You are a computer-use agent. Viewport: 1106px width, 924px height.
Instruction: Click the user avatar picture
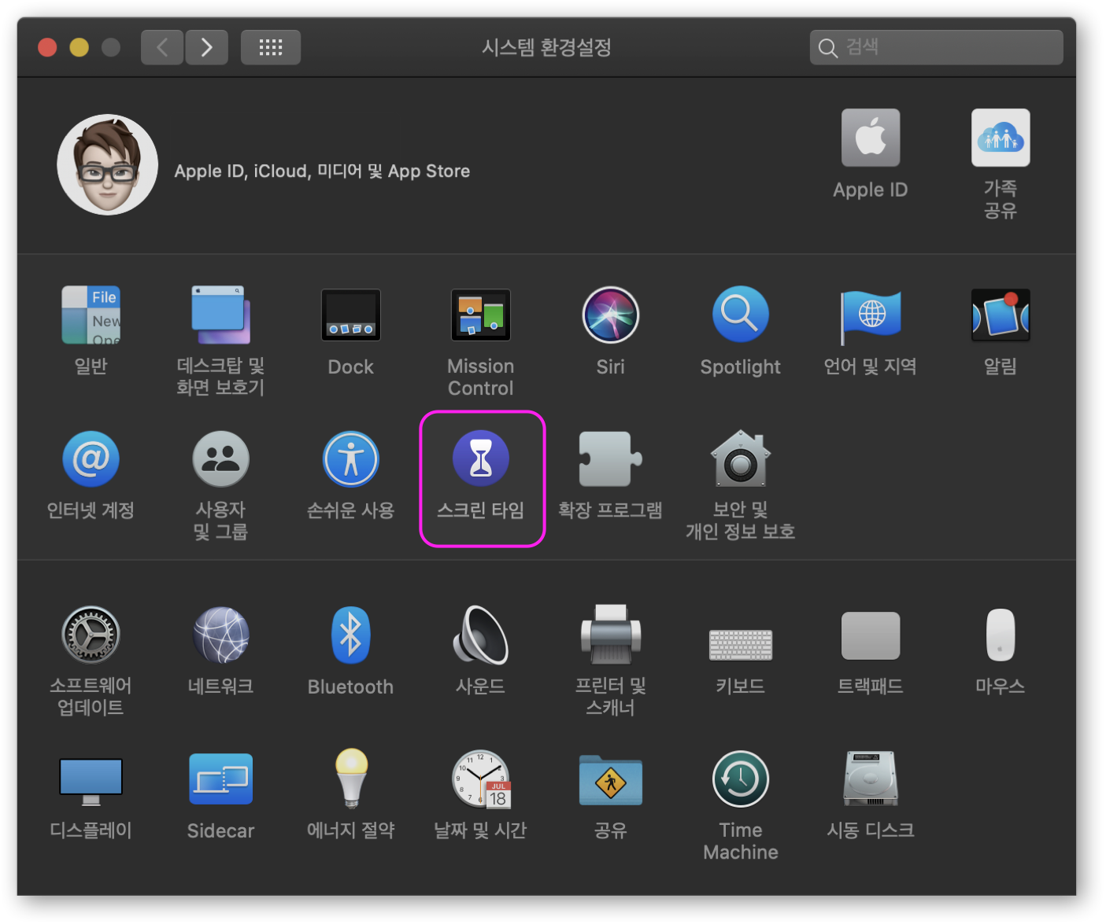[x=108, y=164]
